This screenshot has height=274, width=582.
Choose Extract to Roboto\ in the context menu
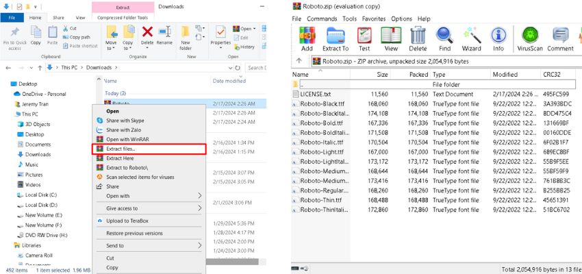(x=149, y=168)
